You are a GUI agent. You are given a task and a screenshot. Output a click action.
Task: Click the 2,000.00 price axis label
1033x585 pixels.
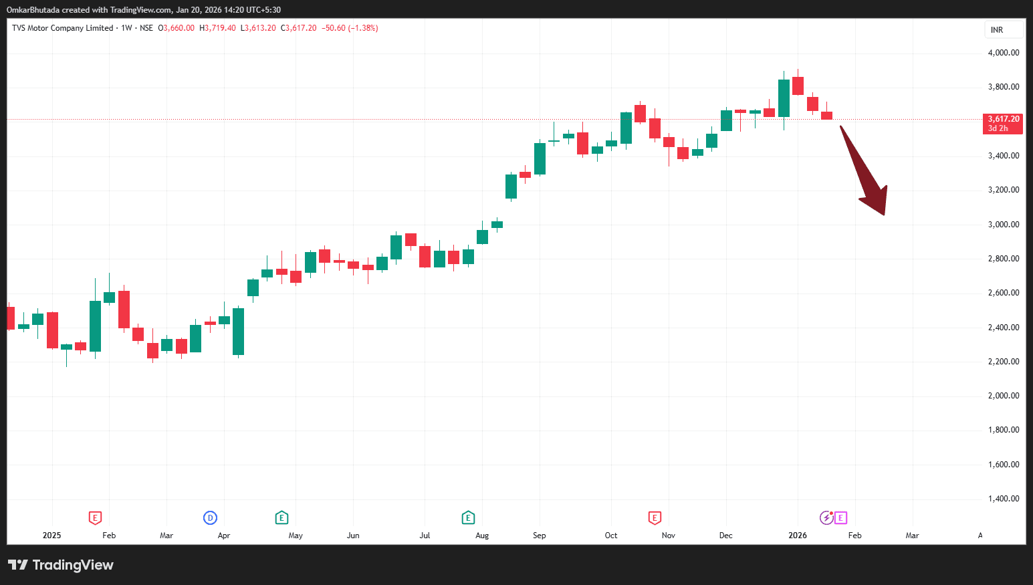(x=1004, y=396)
